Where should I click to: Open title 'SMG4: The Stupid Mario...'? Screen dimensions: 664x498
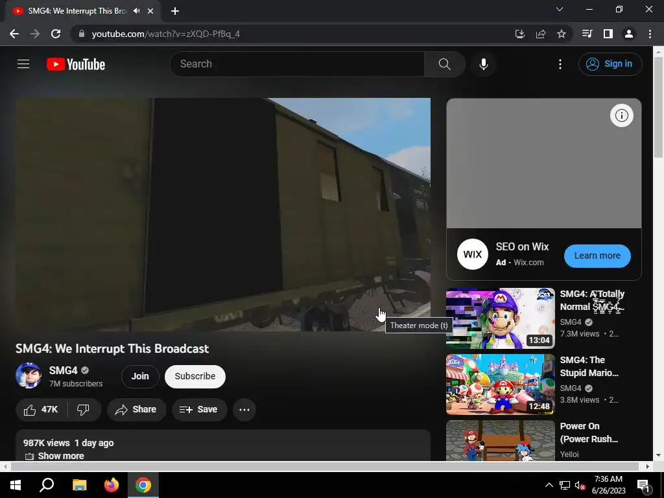pos(589,366)
